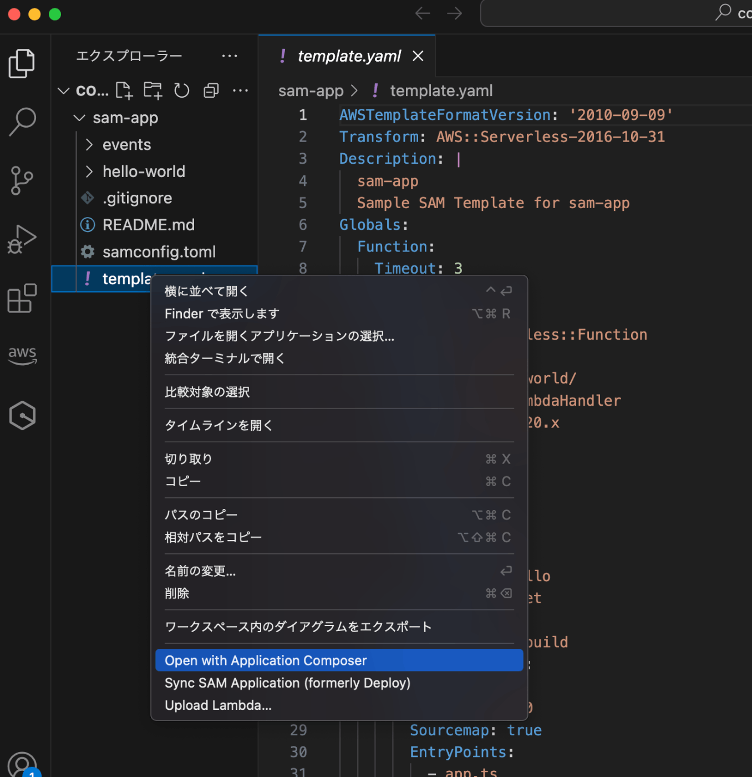Open the Extensions view
Image resolution: width=752 pixels, height=777 pixels.
(22, 299)
